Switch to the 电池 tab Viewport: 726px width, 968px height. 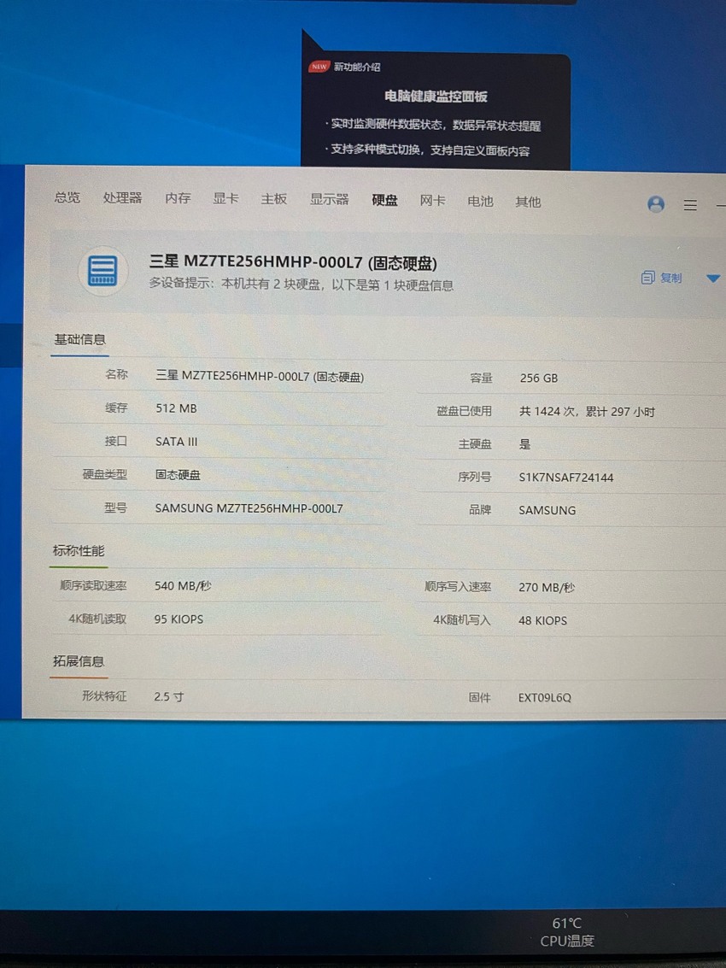(x=480, y=201)
